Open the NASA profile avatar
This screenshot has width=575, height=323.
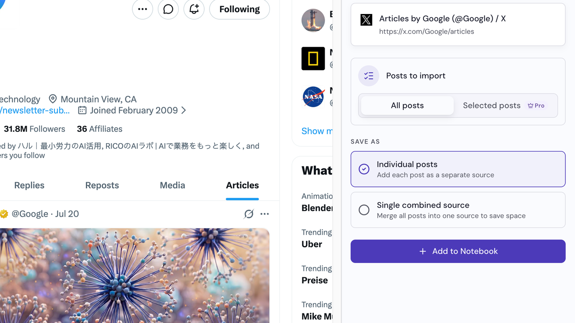[313, 97]
